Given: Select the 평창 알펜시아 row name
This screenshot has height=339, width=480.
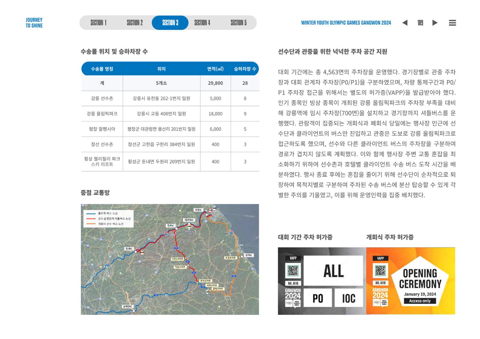Looking at the screenshot, I should pyautogui.click(x=102, y=129).
